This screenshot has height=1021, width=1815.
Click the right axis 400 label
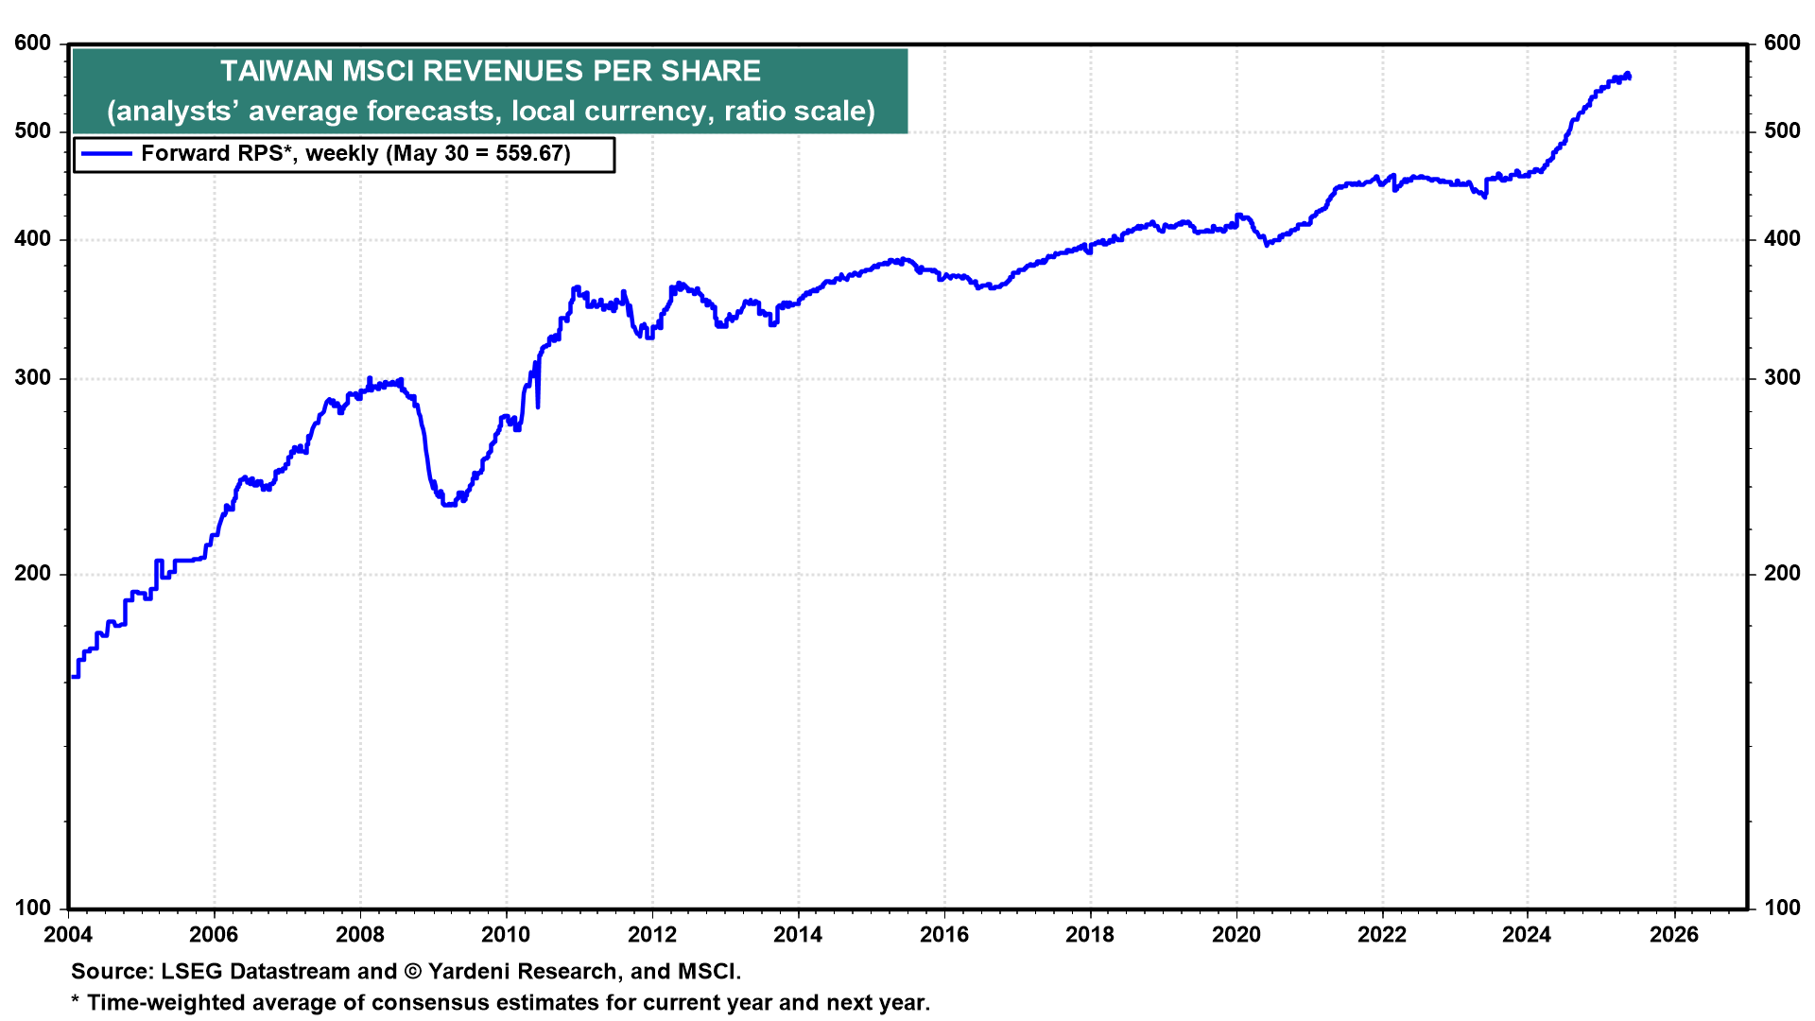pos(1782,239)
